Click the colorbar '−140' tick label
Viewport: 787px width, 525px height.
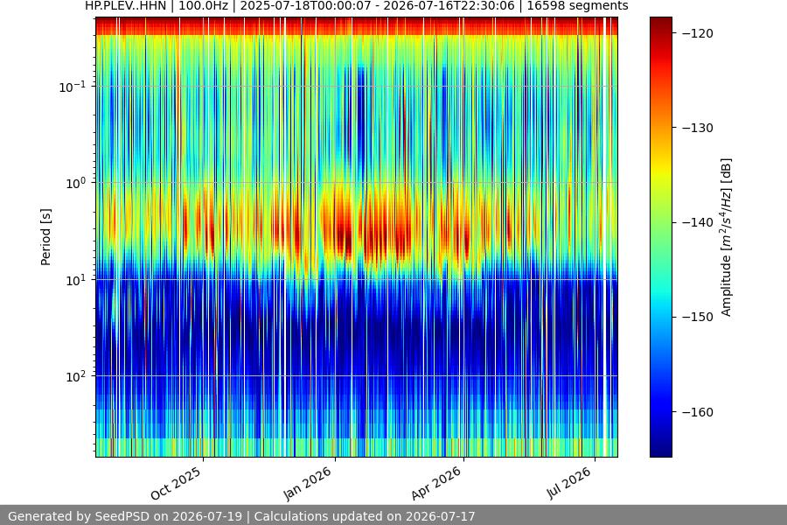(698, 222)
